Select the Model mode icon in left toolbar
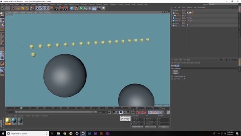This screenshot has height=136, width=241. tap(2, 20)
